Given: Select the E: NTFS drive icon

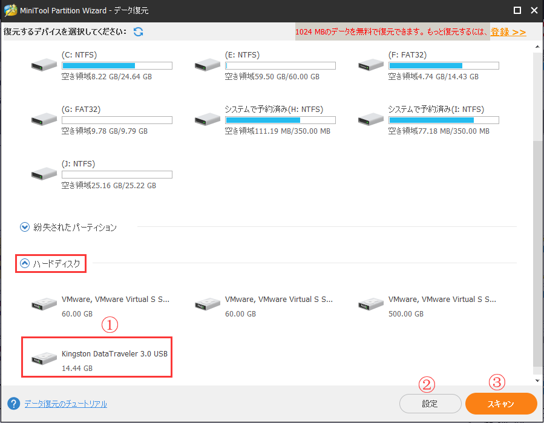Looking at the screenshot, I should click(x=208, y=65).
